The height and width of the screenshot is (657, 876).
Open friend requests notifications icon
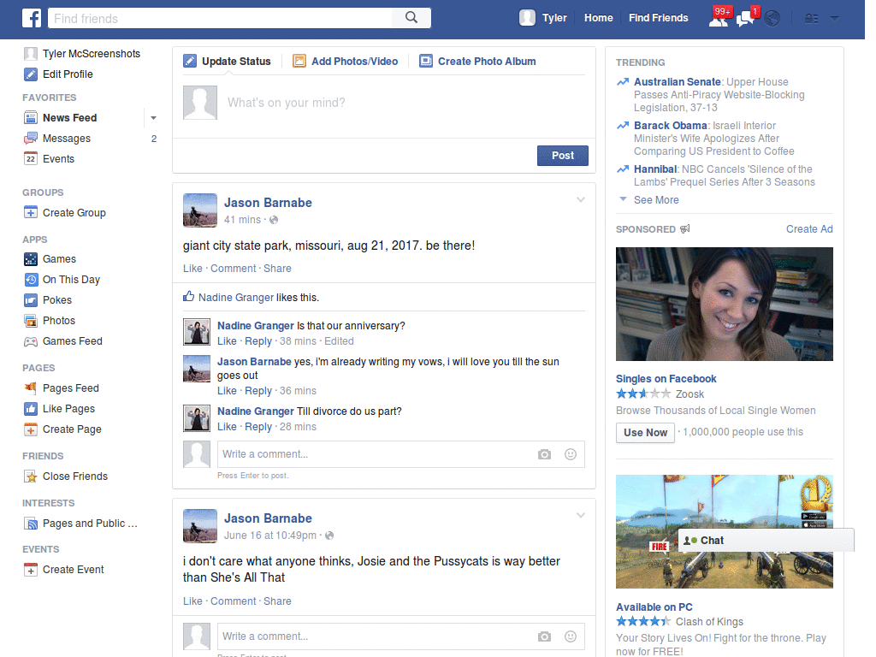pos(719,18)
